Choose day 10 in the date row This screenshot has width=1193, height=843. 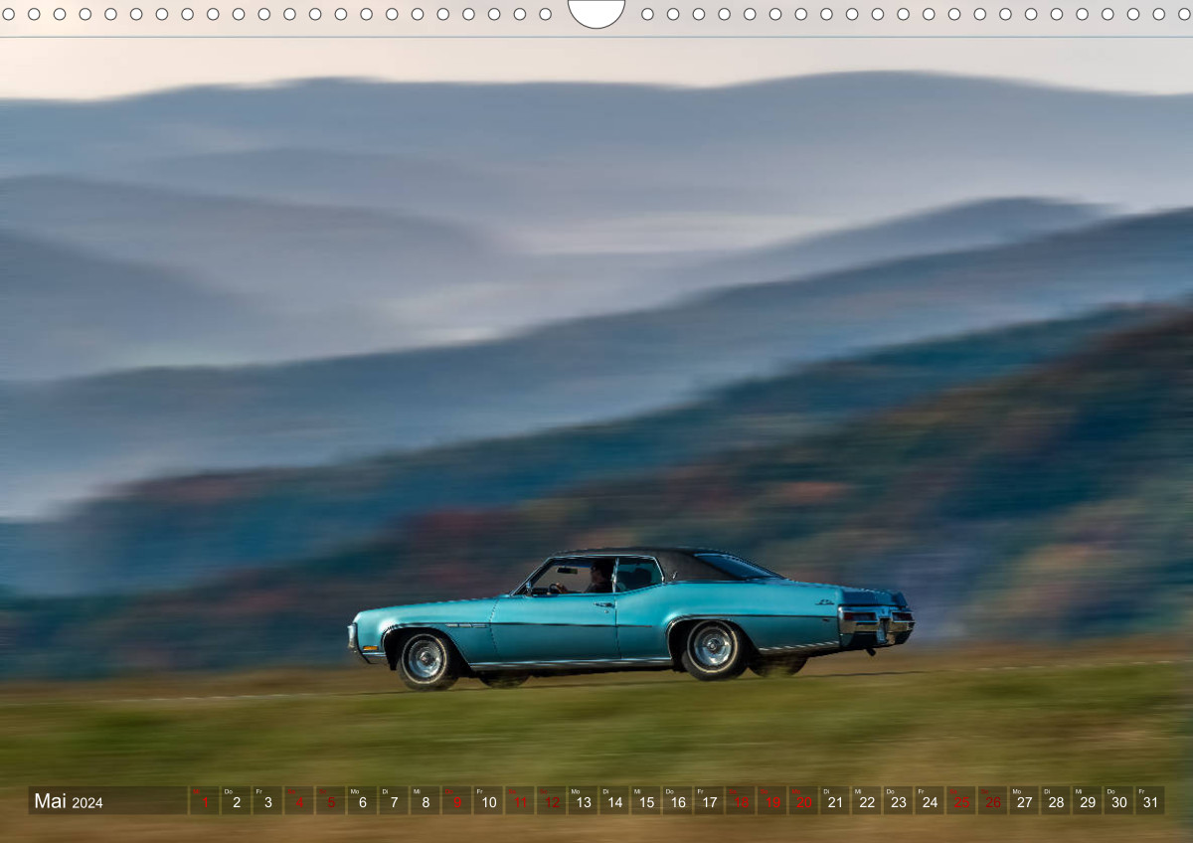pos(488,800)
